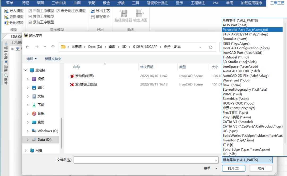Open the 分配资源 (Allocate Resources) tool
The image size is (287, 176).
(x=12, y=22)
